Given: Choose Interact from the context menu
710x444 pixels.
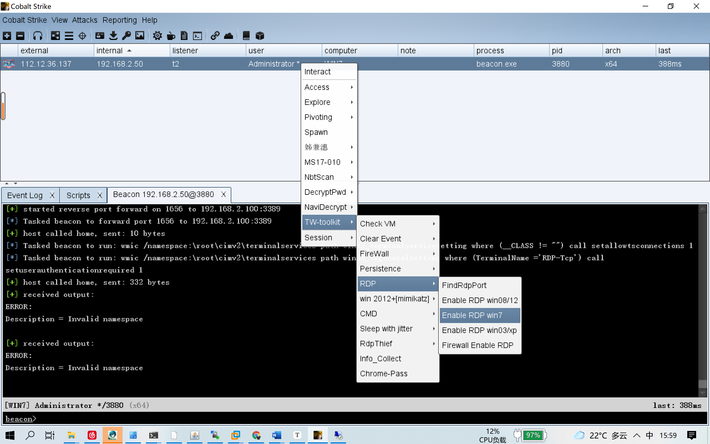Looking at the screenshot, I should point(329,72).
